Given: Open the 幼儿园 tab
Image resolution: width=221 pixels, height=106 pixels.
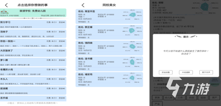Looking at the screenshot, I should coord(169,98).
